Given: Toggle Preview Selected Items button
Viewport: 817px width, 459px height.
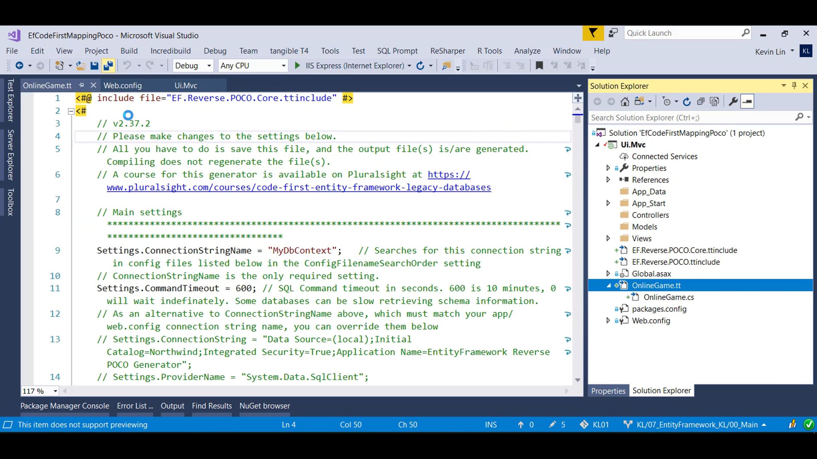Looking at the screenshot, I should click(x=747, y=102).
